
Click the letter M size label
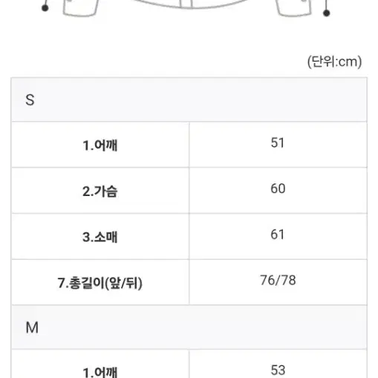32,328
